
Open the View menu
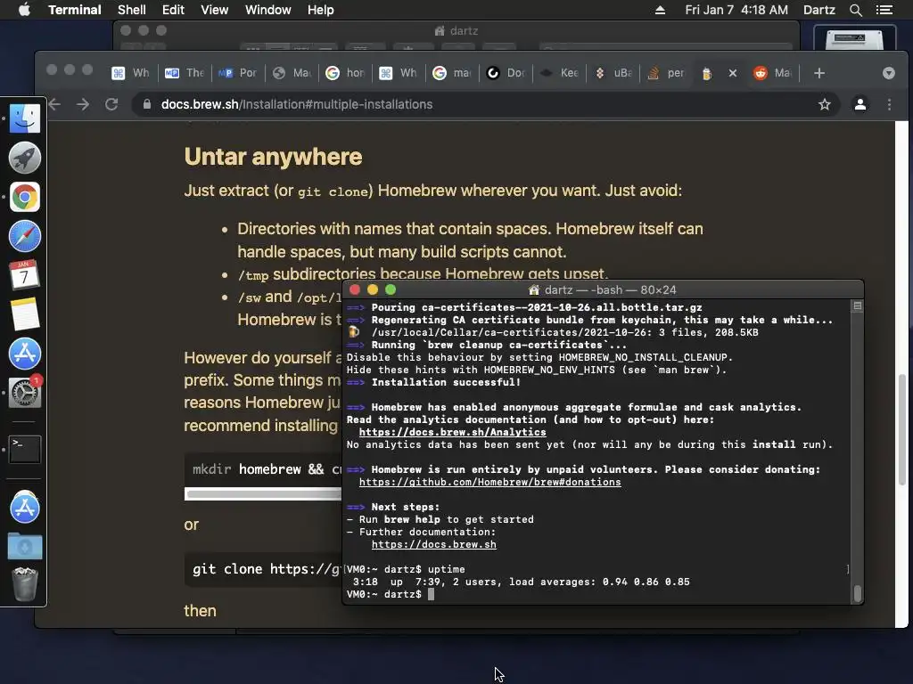pyautogui.click(x=214, y=10)
